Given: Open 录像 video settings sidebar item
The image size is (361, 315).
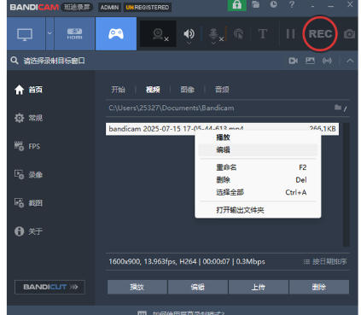Looking at the screenshot, I should [x=28, y=174].
